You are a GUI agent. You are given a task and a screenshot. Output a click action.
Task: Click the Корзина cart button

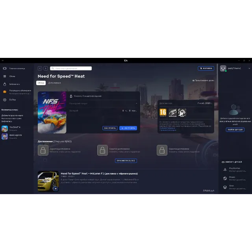click(x=206, y=68)
